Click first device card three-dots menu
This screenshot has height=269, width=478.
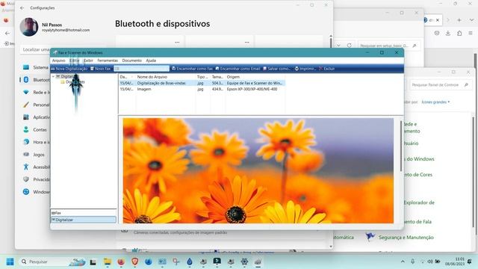tap(177, 43)
